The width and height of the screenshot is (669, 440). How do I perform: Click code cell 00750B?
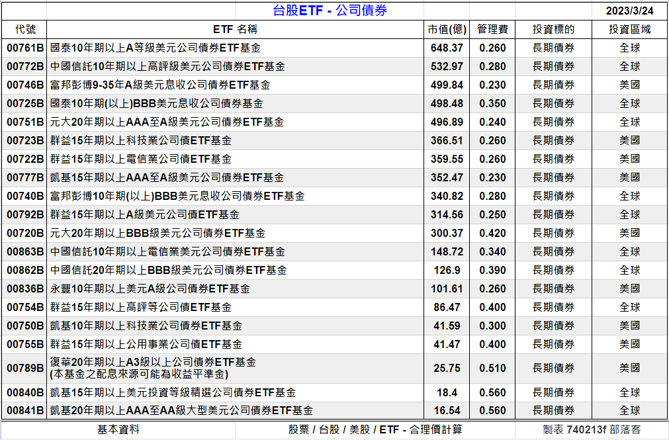coord(25,326)
